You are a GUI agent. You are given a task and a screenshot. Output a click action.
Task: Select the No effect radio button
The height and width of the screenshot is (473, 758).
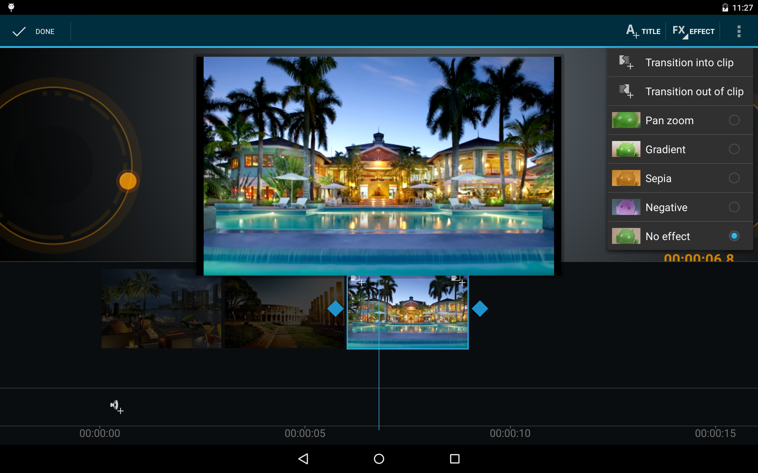click(734, 236)
